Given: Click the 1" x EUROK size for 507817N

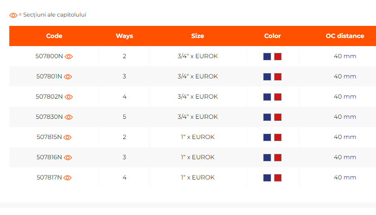Looking at the screenshot, I should click(x=197, y=177).
